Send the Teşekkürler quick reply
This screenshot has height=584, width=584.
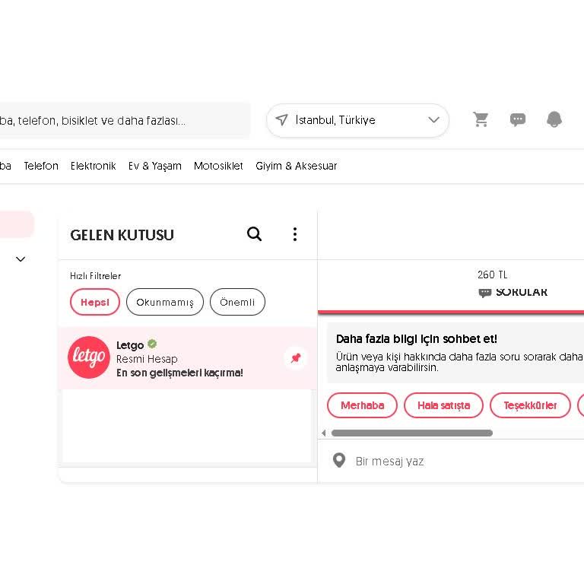tap(530, 405)
